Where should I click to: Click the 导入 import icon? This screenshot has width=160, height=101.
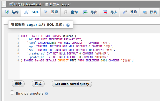[105, 12]
